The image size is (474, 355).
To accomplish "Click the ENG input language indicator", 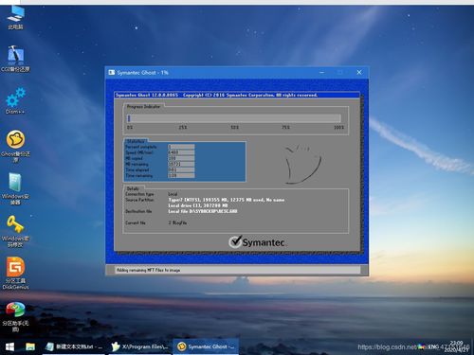I will tap(433, 347).
